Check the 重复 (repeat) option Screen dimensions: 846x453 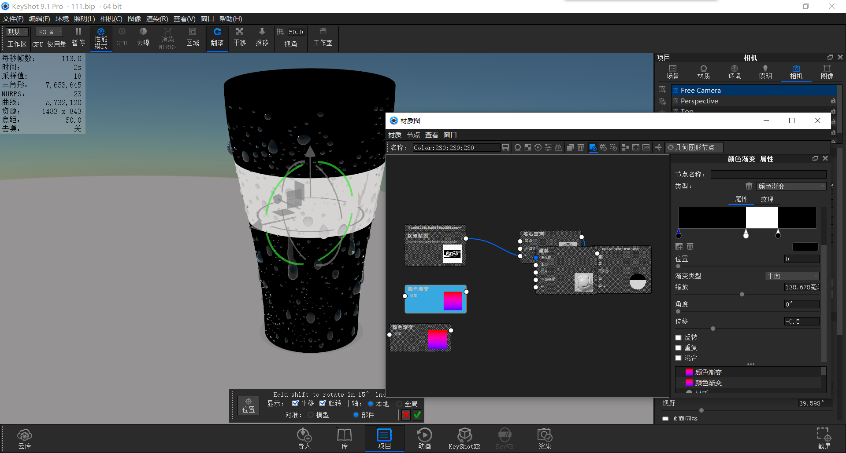tap(679, 347)
